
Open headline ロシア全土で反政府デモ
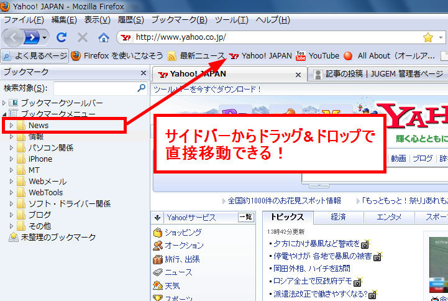(313, 281)
